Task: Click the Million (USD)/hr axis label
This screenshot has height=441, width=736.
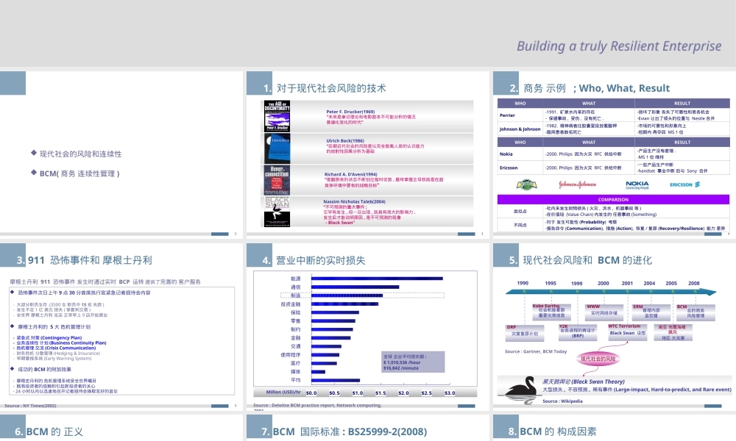Action: (283, 392)
